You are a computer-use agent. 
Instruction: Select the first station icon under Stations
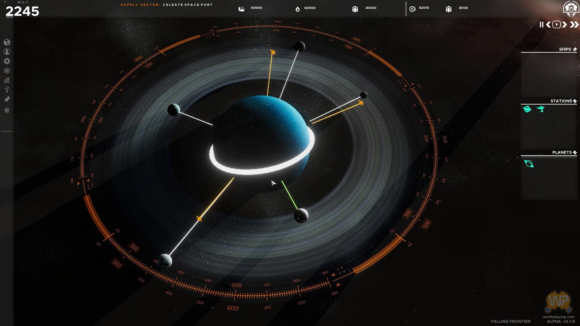coord(527,109)
